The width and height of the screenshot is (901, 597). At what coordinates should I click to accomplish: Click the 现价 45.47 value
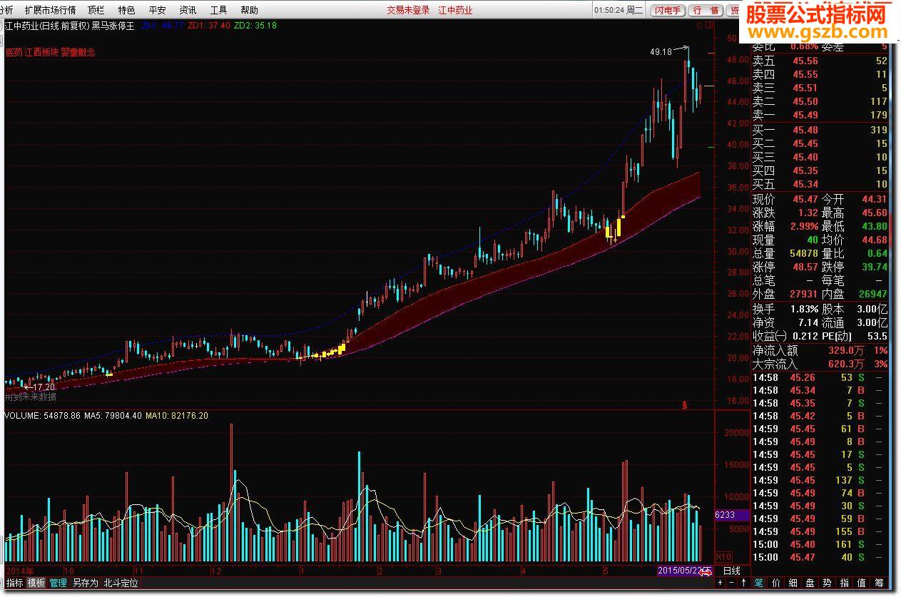point(805,200)
